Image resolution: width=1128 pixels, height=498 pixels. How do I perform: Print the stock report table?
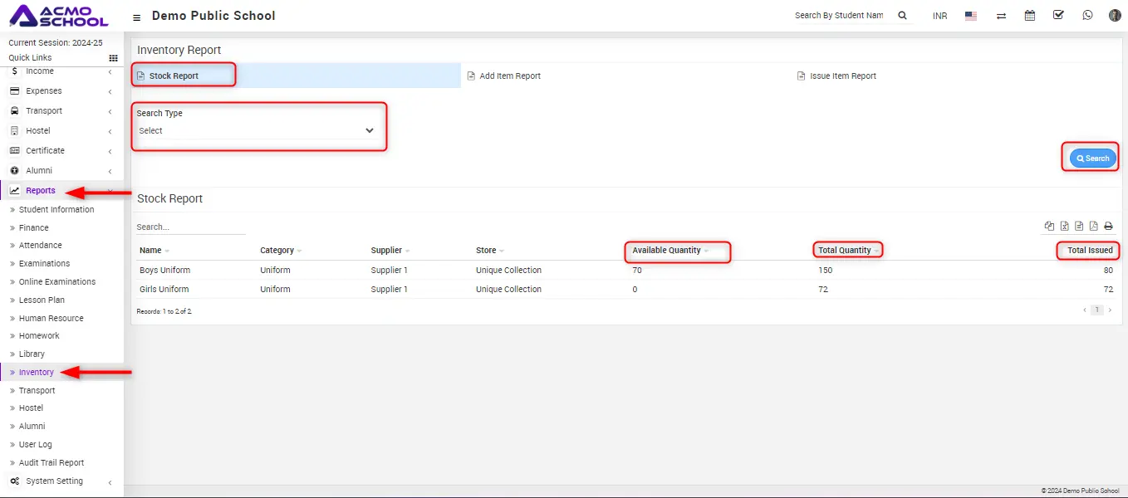click(x=1108, y=226)
